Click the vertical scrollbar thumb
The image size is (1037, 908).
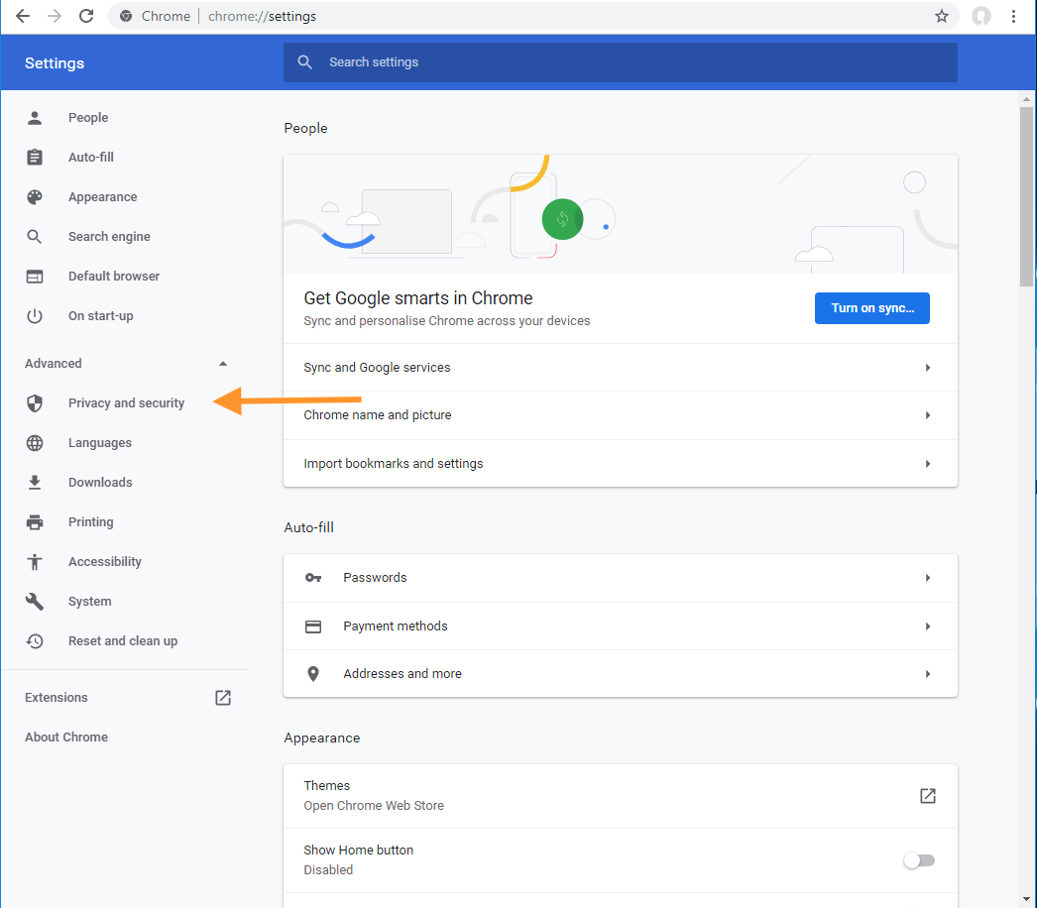click(x=1026, y=196)
